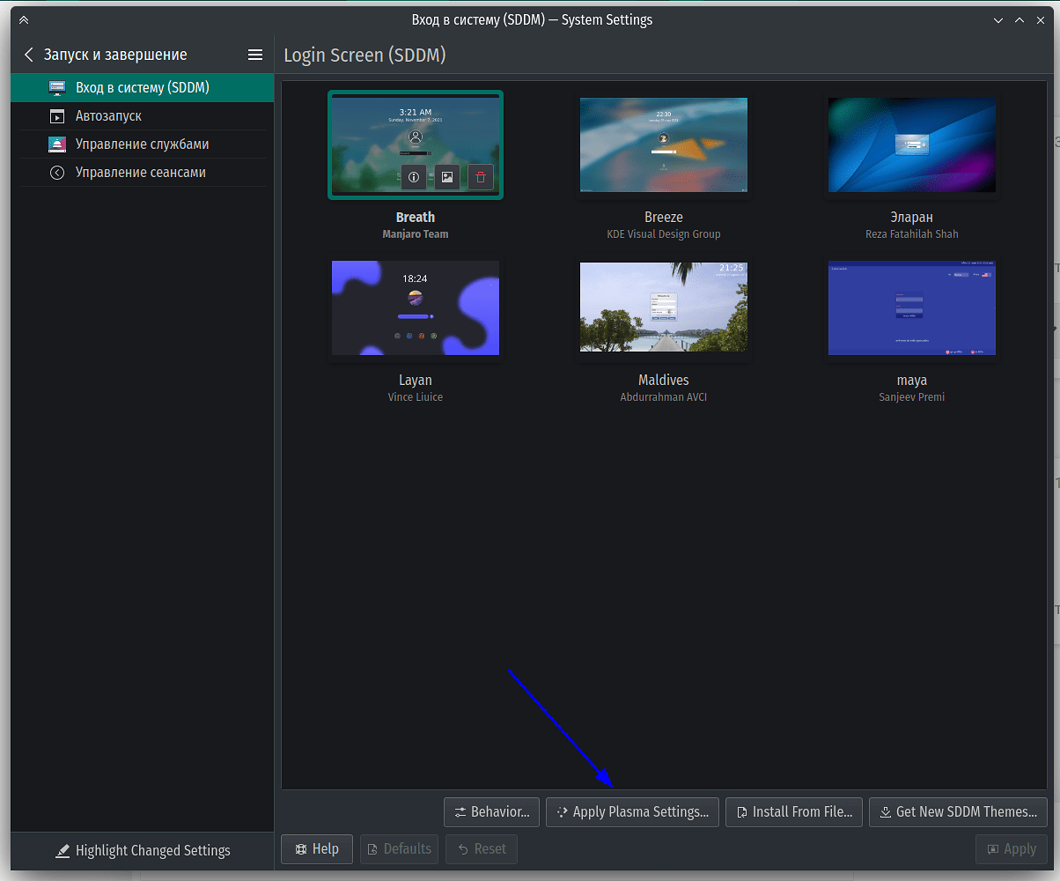Open info for the Breath theme

click(414, 177)
